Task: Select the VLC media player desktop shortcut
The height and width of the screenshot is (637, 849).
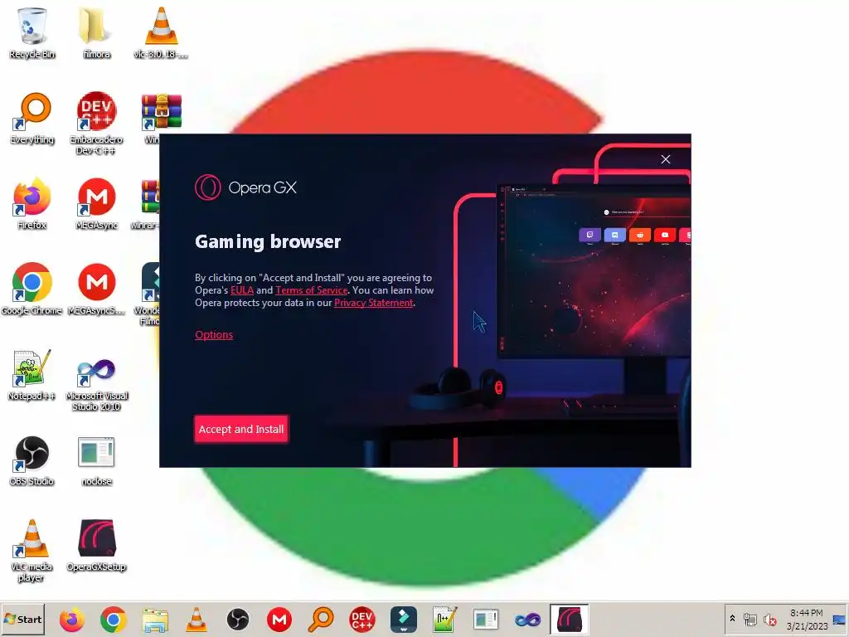Action: (x=32, y=550)
